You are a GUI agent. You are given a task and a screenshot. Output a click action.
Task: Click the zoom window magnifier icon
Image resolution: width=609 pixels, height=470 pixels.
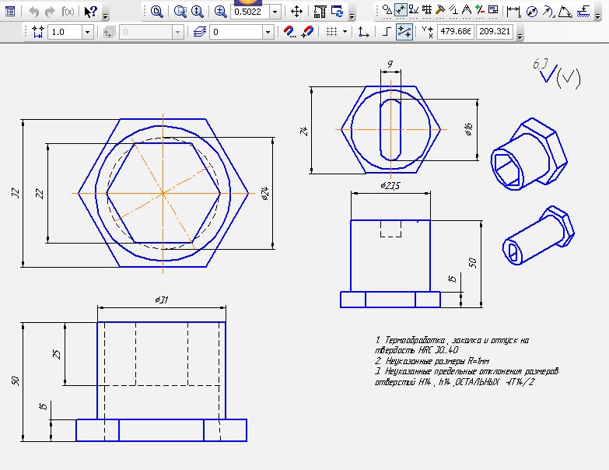[156, 12]
